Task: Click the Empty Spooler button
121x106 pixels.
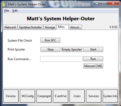Action: [72, 49]
